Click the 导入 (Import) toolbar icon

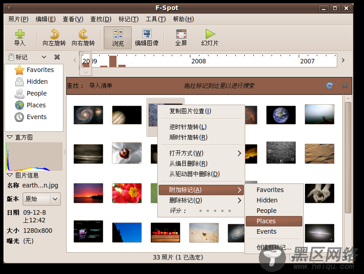click(x=20, y=38)
